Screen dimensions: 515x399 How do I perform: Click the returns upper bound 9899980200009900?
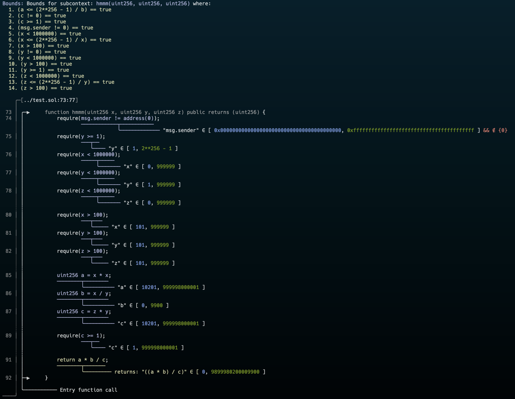(x=235, y=372)
